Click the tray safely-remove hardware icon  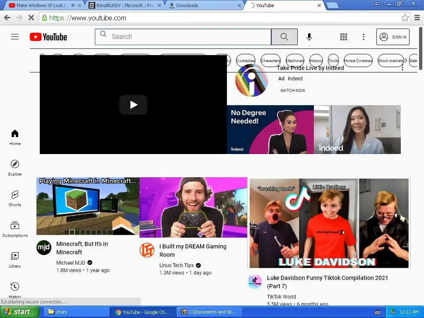coord(393,312)
